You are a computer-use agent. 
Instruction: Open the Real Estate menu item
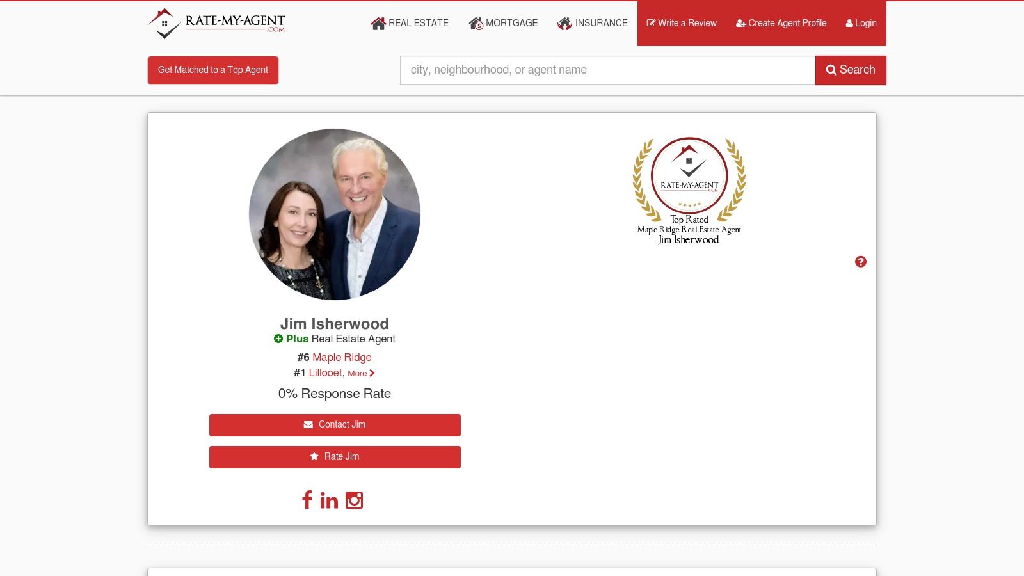pos(410,23)
